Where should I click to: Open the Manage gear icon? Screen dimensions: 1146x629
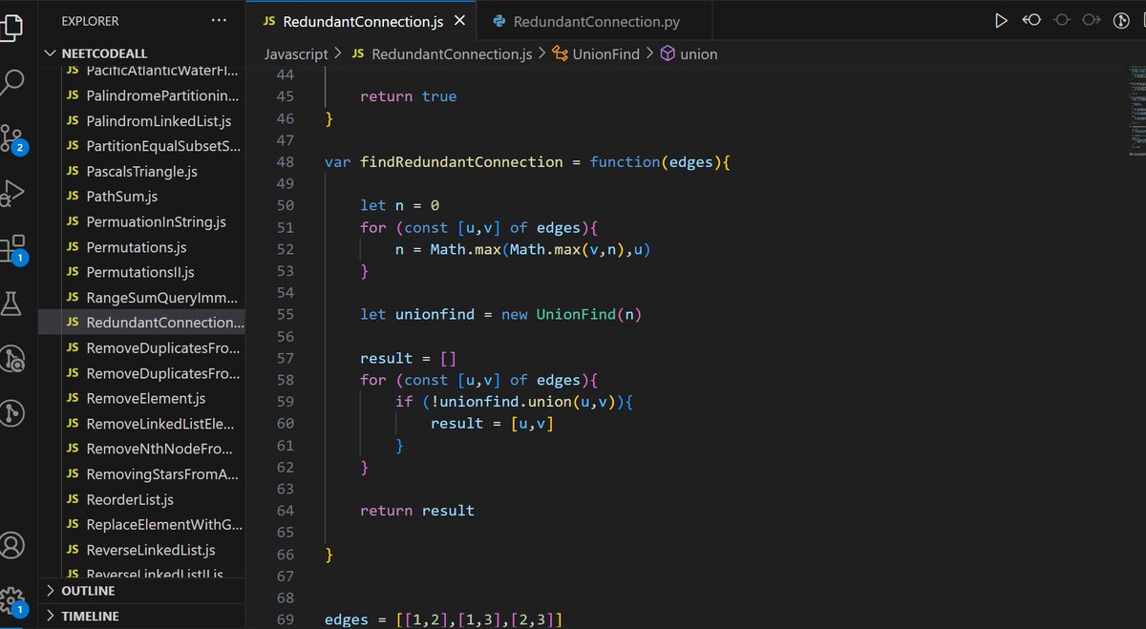pos(12,600)
